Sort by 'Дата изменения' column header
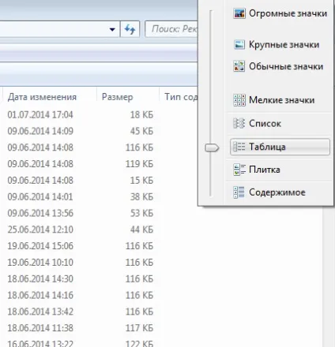This screenshot has height=347, width=335. pyautogui.click(x=42, y=97)
